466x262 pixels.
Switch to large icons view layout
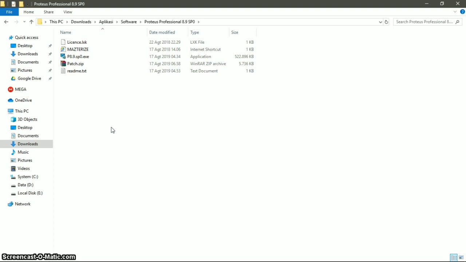pyautogui.click(x=461, y=258)
